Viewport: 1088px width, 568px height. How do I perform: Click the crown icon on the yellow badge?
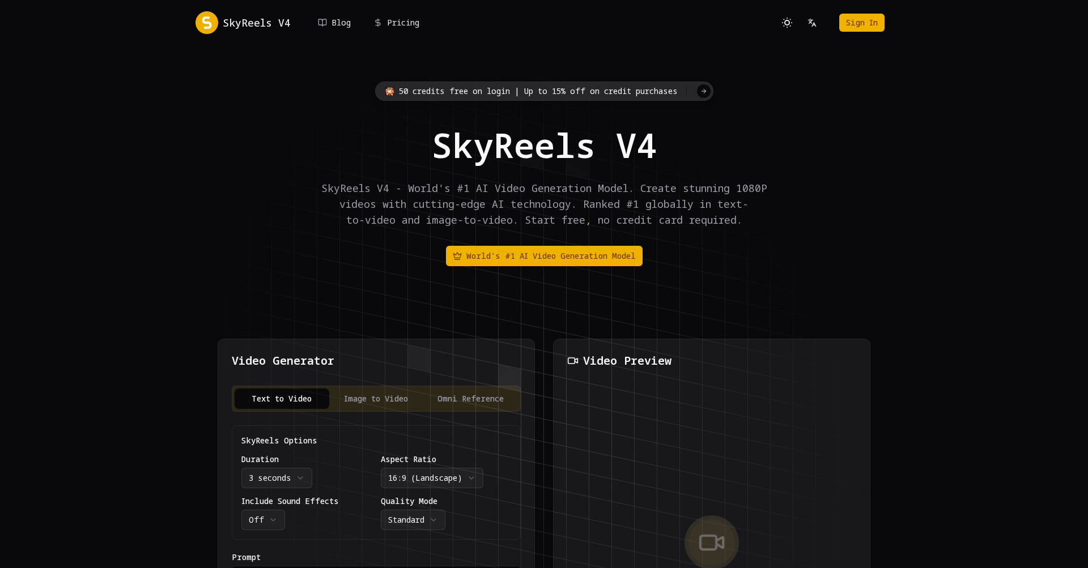457,256
